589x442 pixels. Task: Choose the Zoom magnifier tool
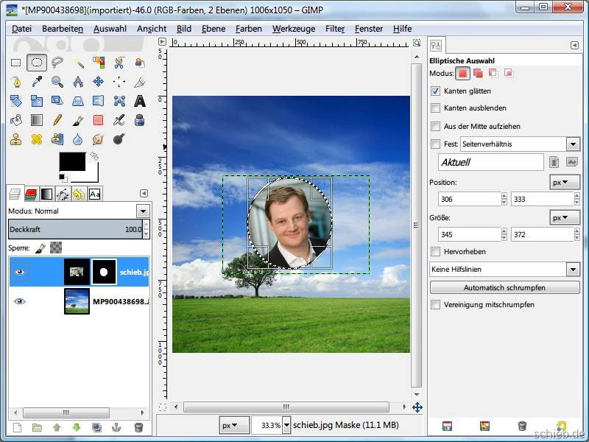[x=57, y=82]
